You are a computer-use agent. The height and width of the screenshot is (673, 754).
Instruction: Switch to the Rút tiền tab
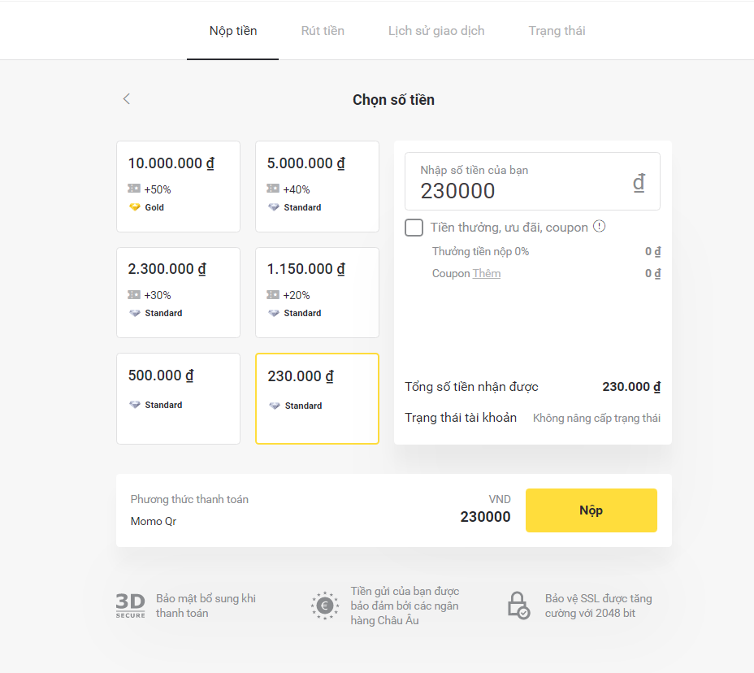[323, 31]
